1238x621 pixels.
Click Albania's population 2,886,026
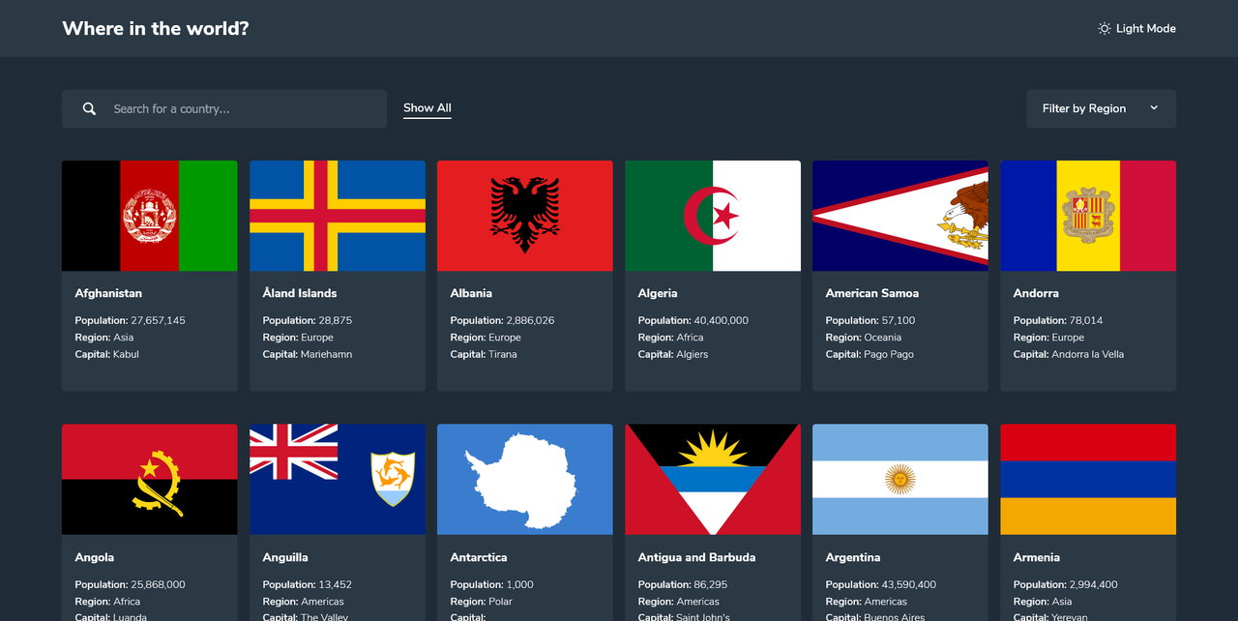click(x=502, y=320)
